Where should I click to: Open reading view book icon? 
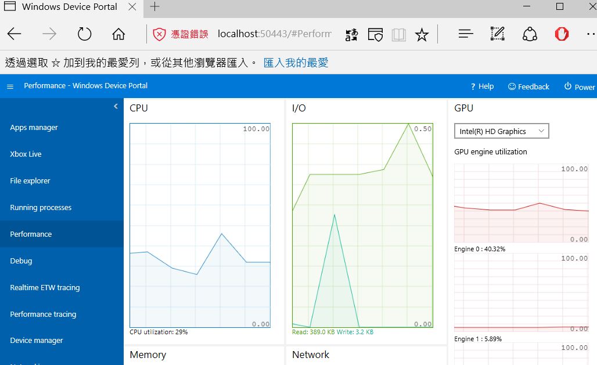pyautogui.click(x=398, y=35)
